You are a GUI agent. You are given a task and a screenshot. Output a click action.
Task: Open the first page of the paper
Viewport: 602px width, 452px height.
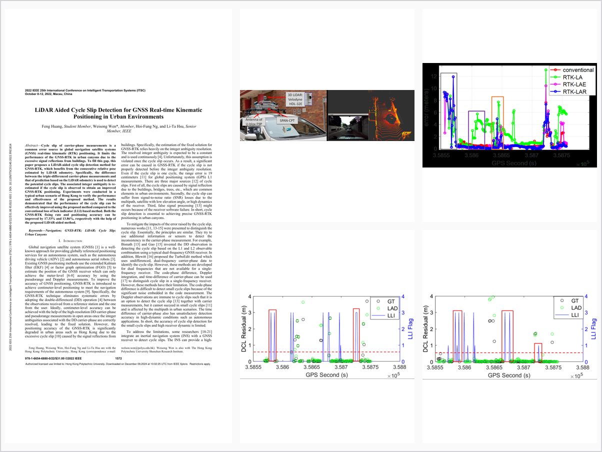tap(118, 226)
